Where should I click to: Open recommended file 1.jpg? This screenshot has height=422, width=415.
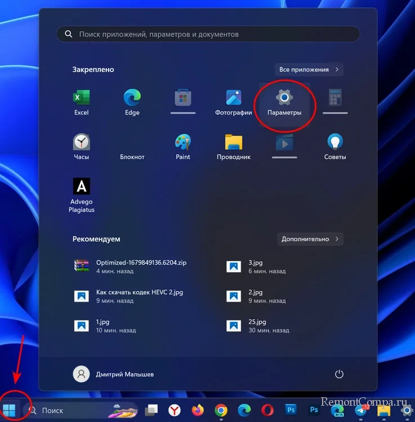coord(105,326)
